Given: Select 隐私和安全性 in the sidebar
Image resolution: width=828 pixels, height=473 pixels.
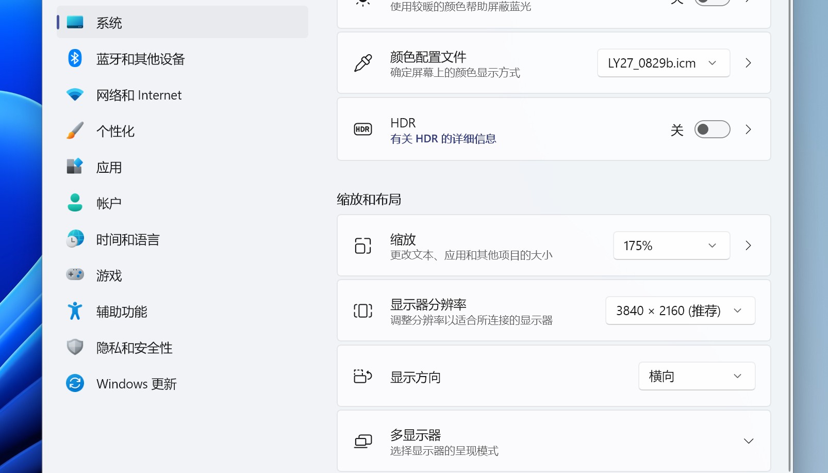Looking at the screenshot, I should point(134,348).
